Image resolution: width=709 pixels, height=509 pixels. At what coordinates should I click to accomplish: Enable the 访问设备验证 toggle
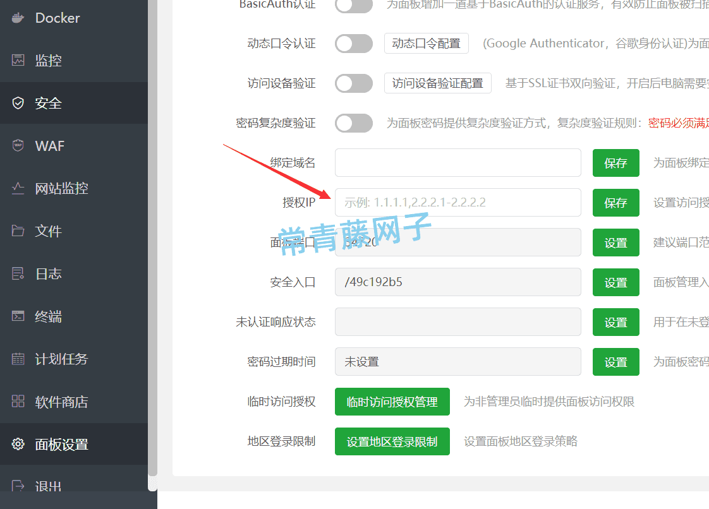coord(353,83)
